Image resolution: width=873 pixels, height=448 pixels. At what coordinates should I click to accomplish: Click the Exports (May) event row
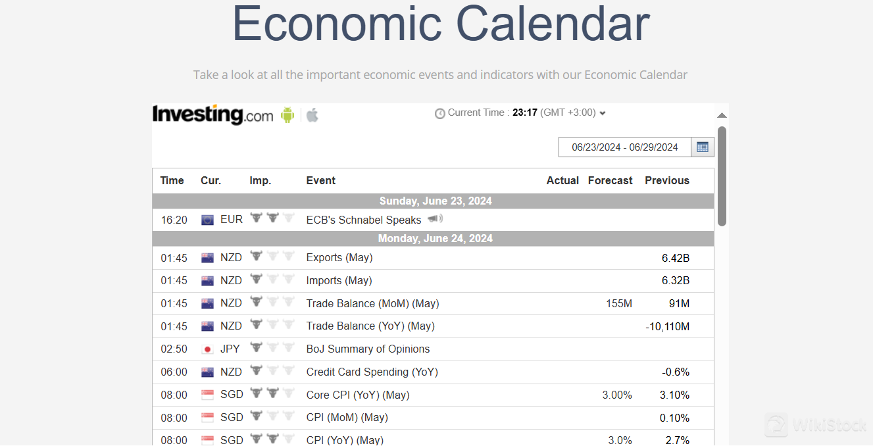[x=339, y=258]
